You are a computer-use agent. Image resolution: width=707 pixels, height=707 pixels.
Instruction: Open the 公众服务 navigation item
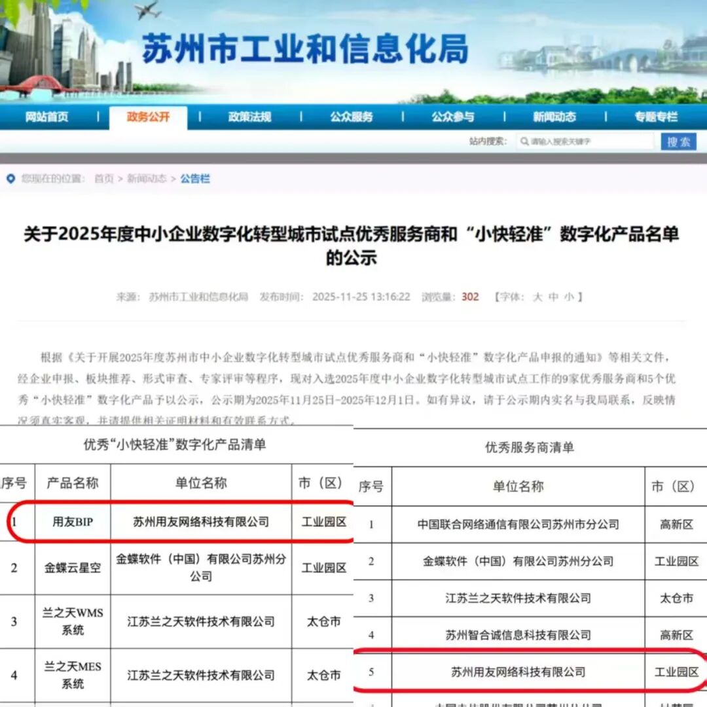click(352, 117)
